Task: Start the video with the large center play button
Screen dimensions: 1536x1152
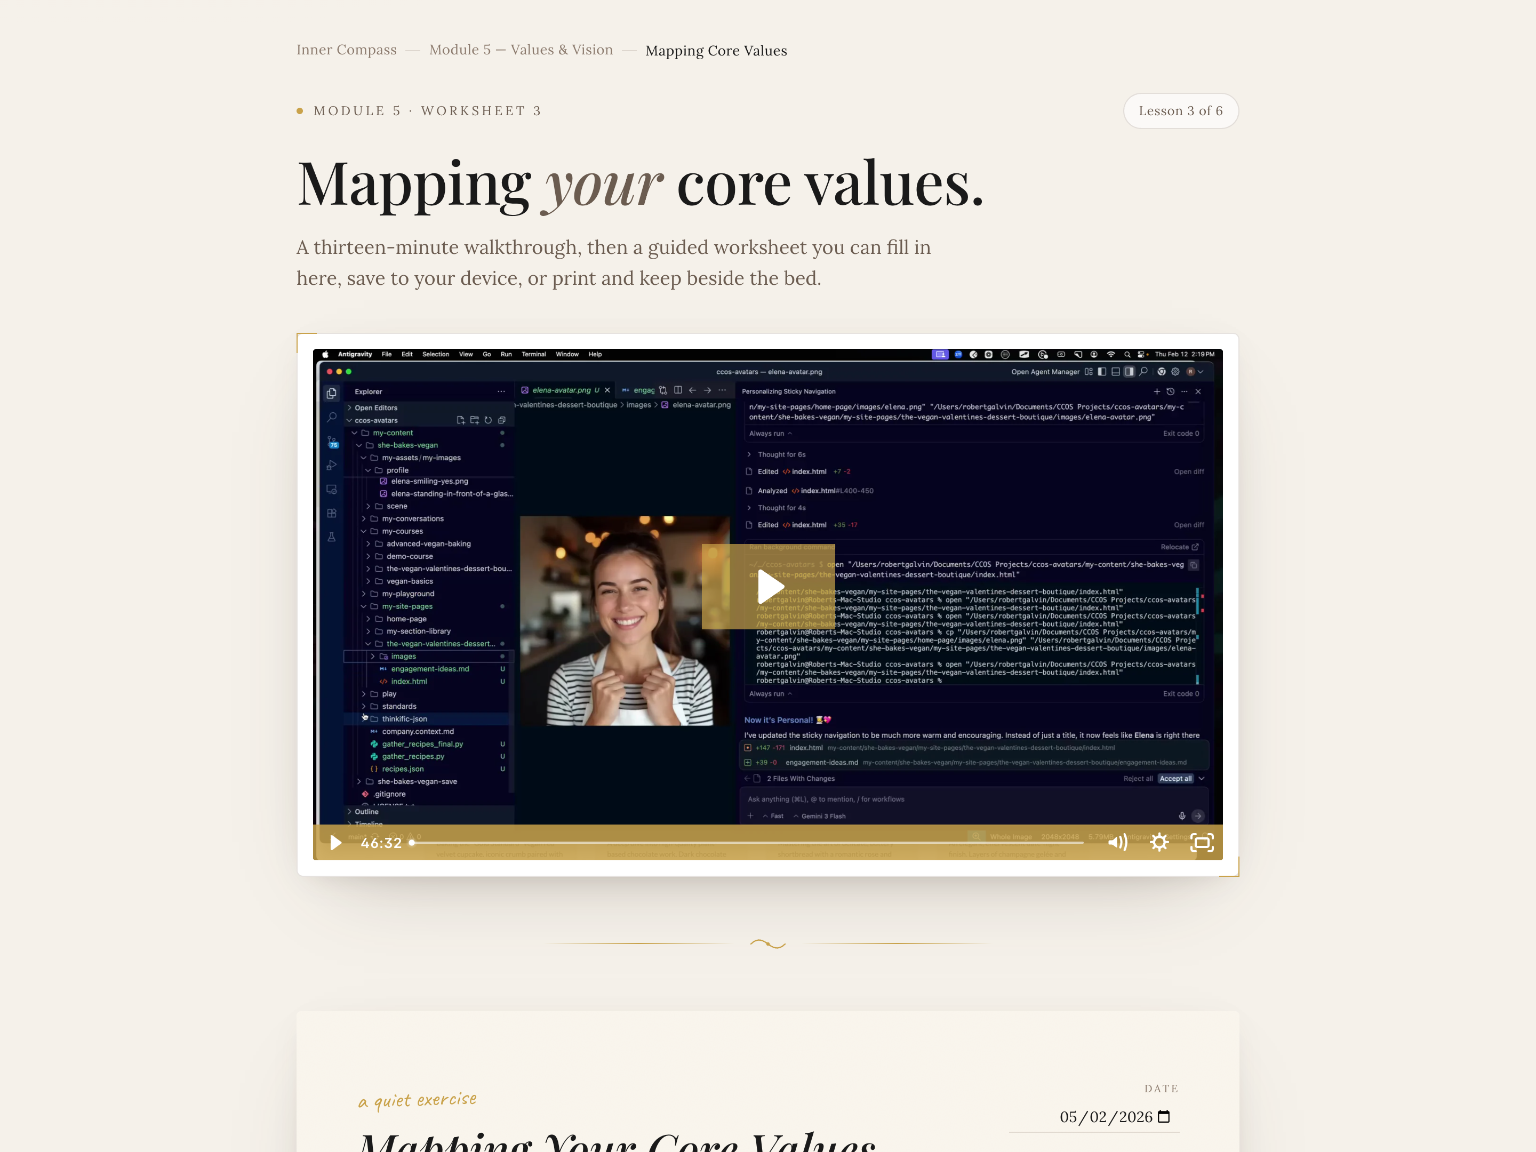Action: [768, 587]
